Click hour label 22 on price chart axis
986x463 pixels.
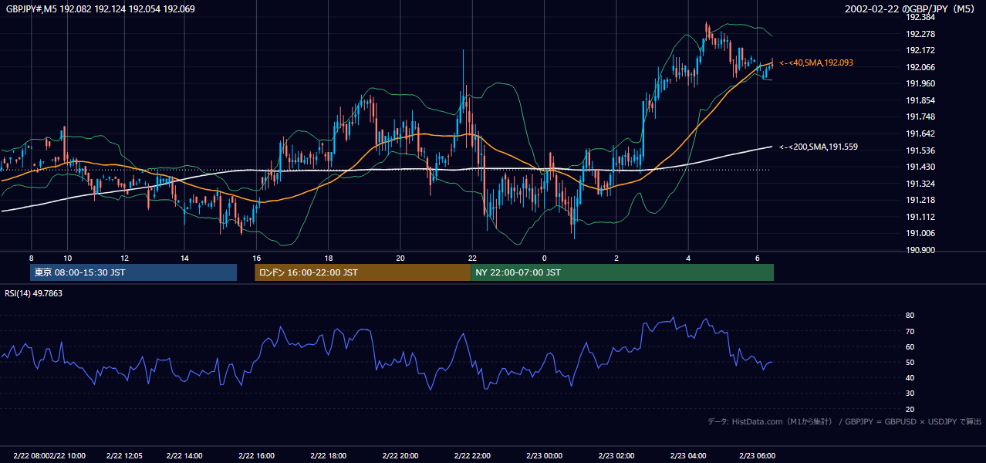472,258
